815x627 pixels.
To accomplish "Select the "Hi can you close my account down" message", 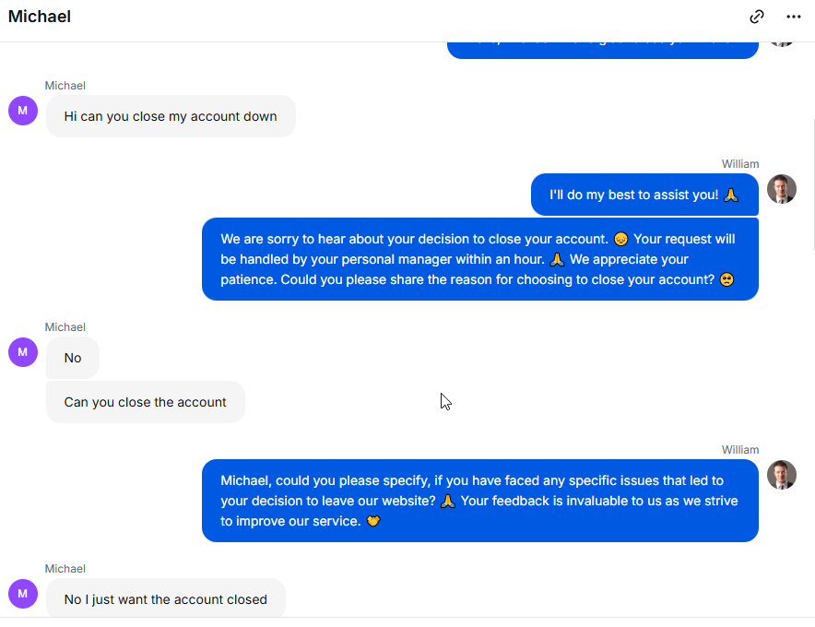I will click(x=171, y=116).
